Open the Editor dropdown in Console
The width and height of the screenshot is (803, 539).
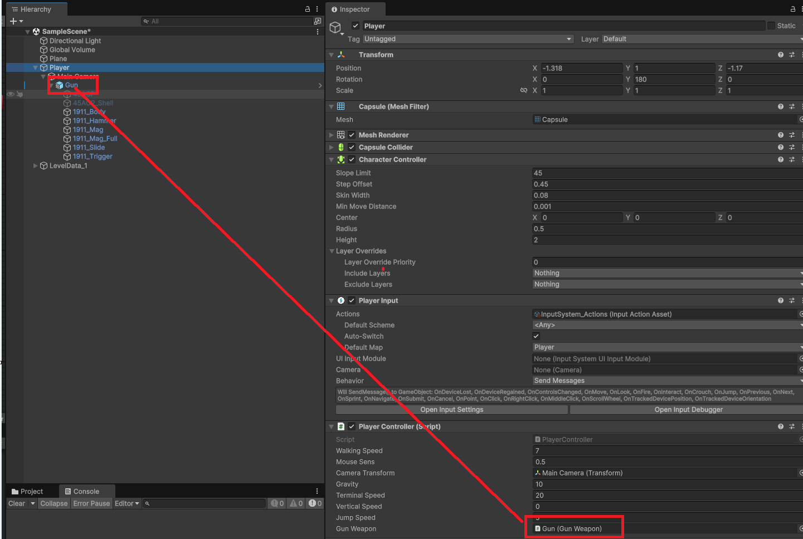click(127, 503)
